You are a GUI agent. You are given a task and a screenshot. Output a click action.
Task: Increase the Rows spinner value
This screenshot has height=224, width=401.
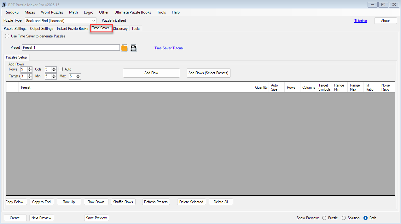click(30, 68)
